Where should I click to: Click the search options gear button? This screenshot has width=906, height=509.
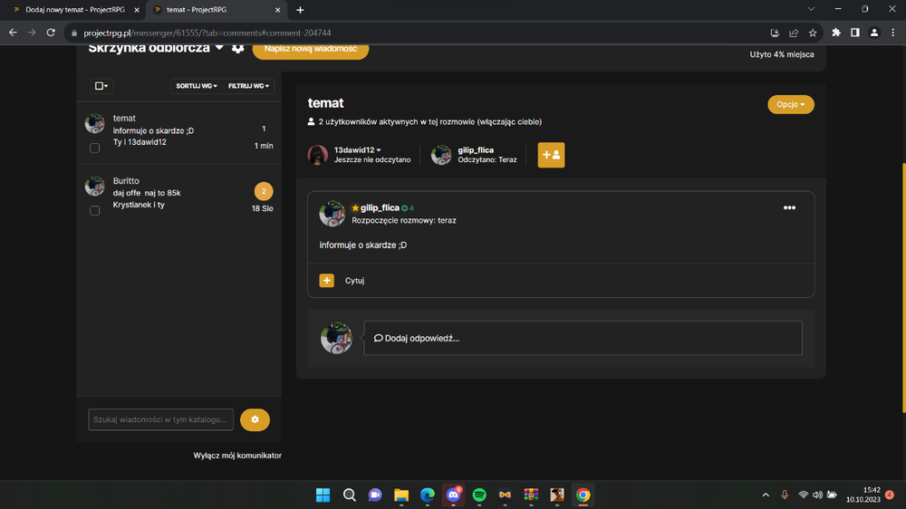click(x=255, y=419)
